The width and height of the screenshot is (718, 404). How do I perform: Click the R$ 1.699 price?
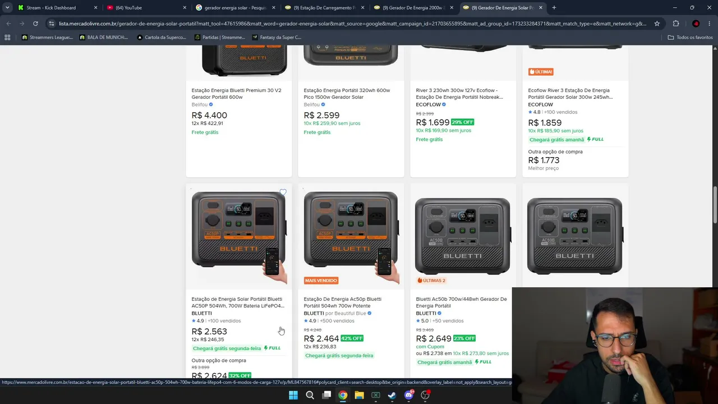point(432,122)
